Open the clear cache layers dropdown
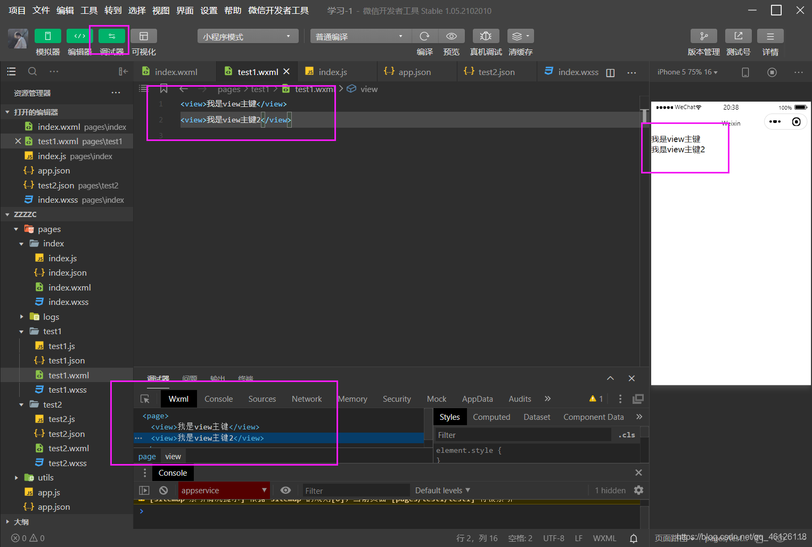The image size is (812, 547). [x=520, y=36]
